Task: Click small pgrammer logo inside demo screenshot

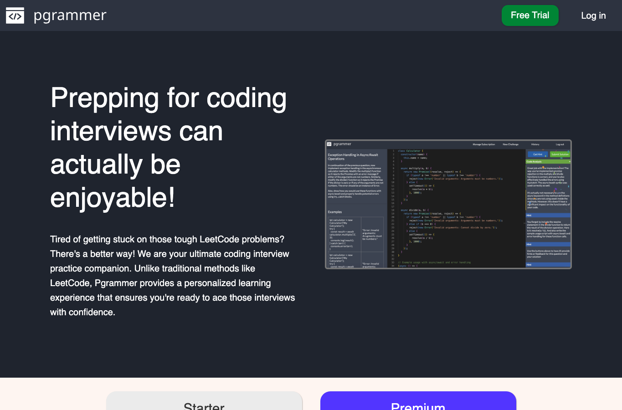Action: 329,144
